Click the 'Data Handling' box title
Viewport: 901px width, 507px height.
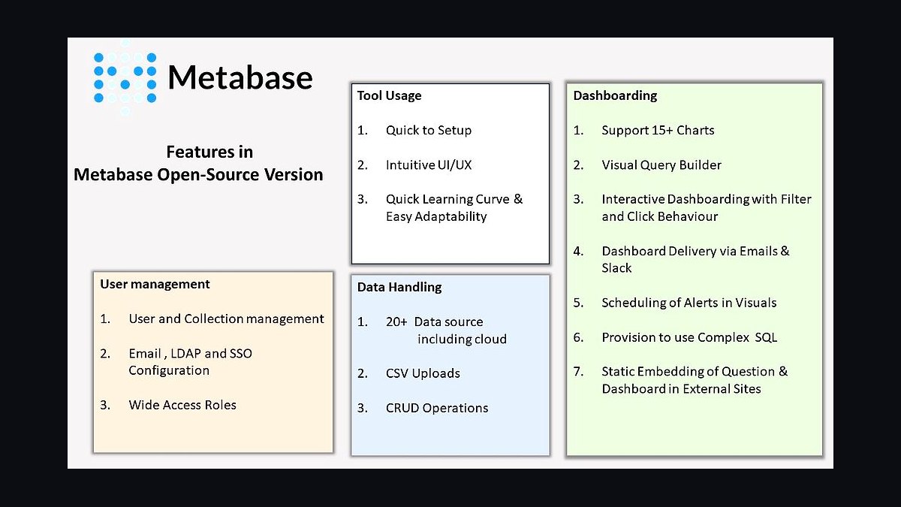(399, 287)
